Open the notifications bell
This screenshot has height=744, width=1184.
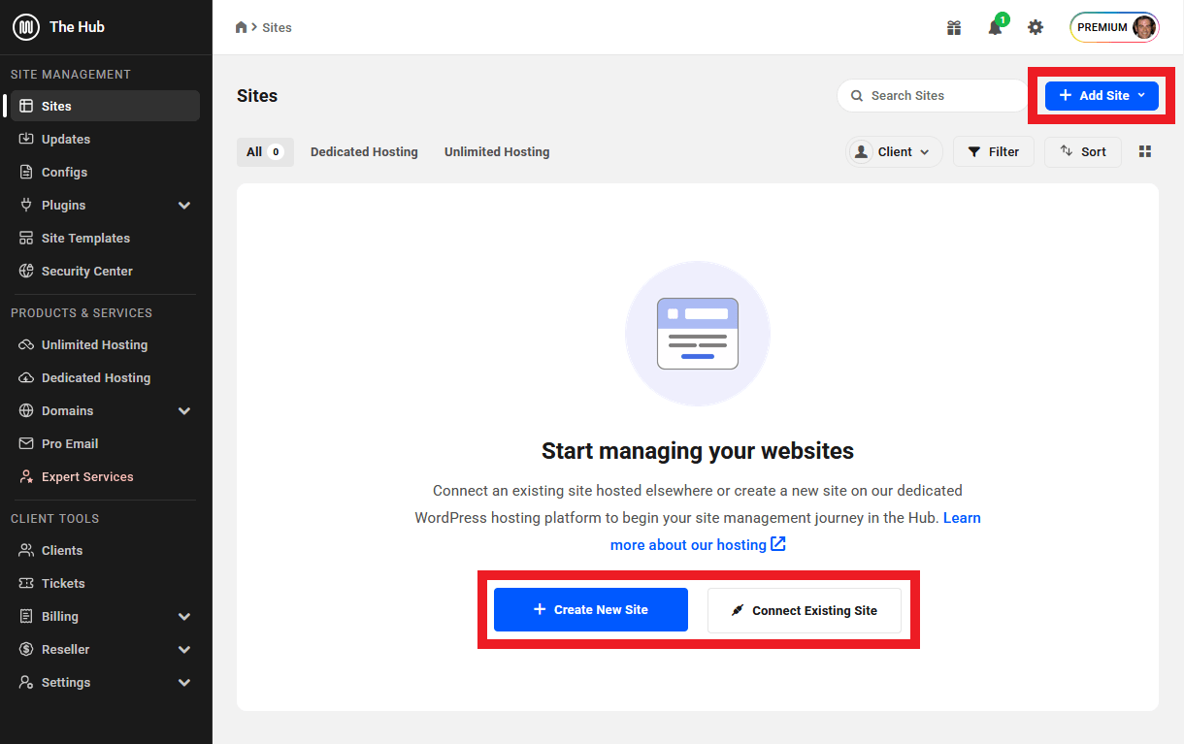click(x=995, y=27)
